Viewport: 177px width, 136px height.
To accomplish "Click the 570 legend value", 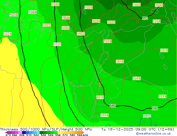I will pyautogui.click(x=65, y=135).
